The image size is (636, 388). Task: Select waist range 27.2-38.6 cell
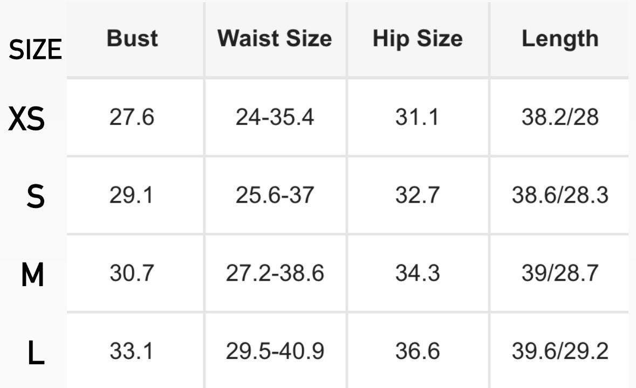[275, 273]
